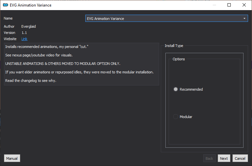The height and width of the screenshot is (166, 252).
Task: Minimize the EVG Animation Variance window
Action: pyautogui.click(x=214, y=5)
